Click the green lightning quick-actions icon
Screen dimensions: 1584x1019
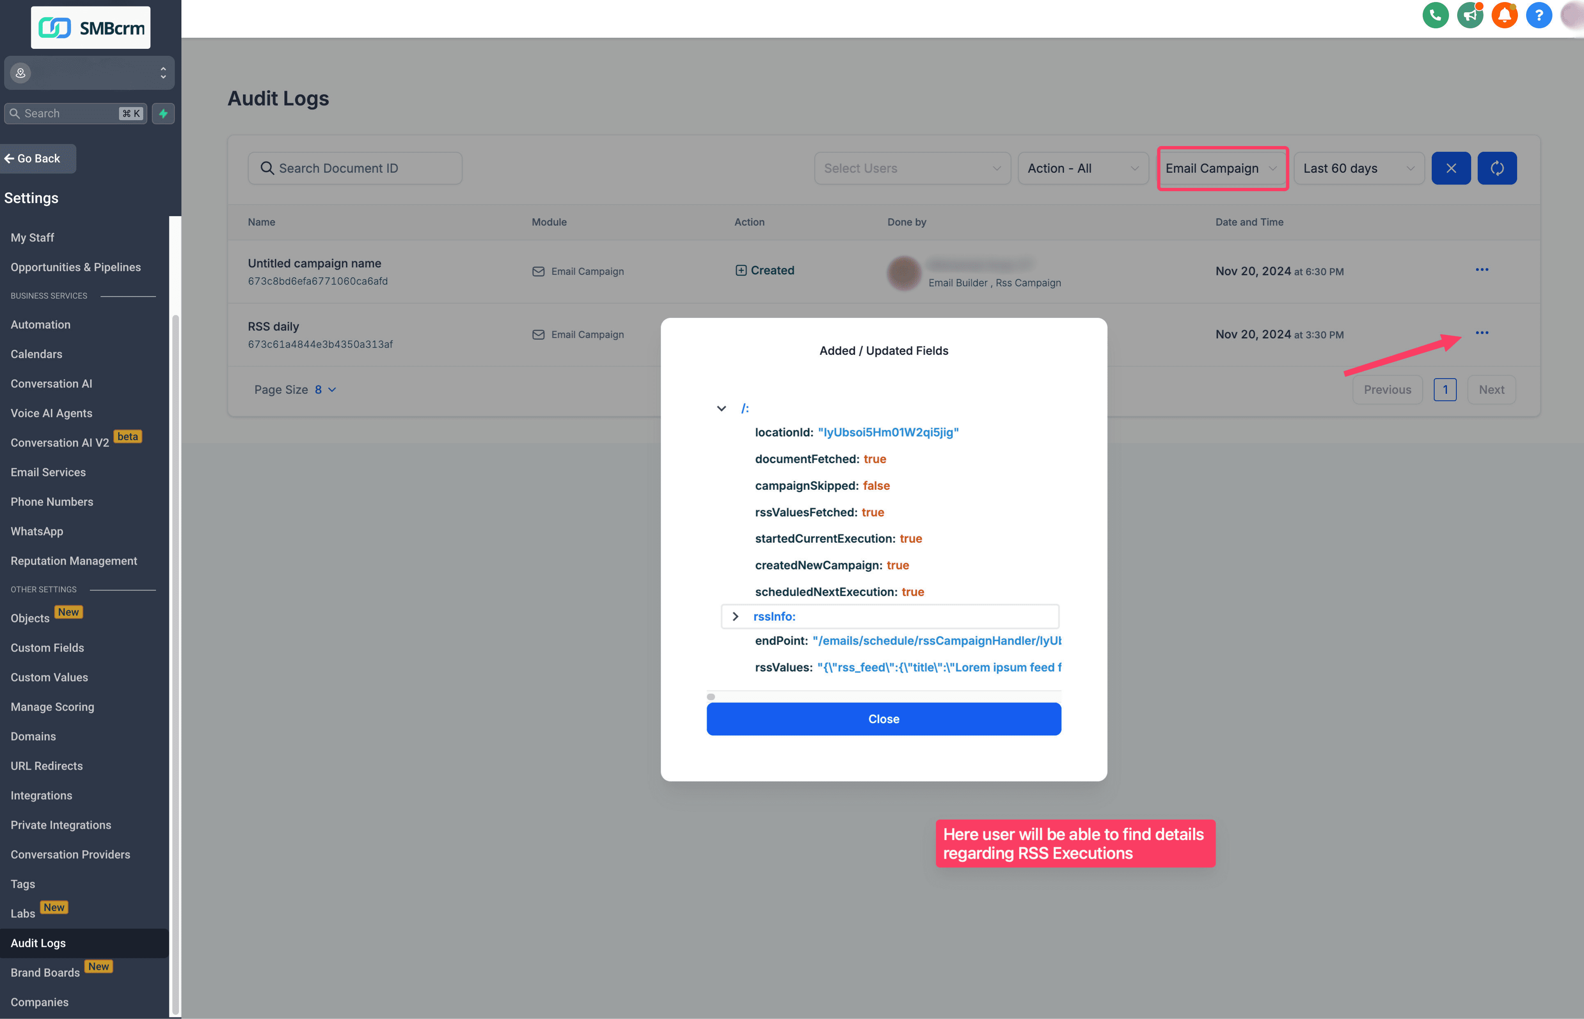click(163, 113)
